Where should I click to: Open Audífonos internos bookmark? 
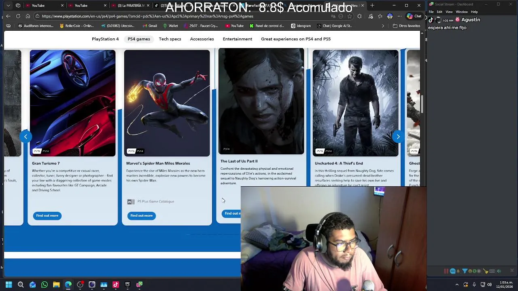35,26
